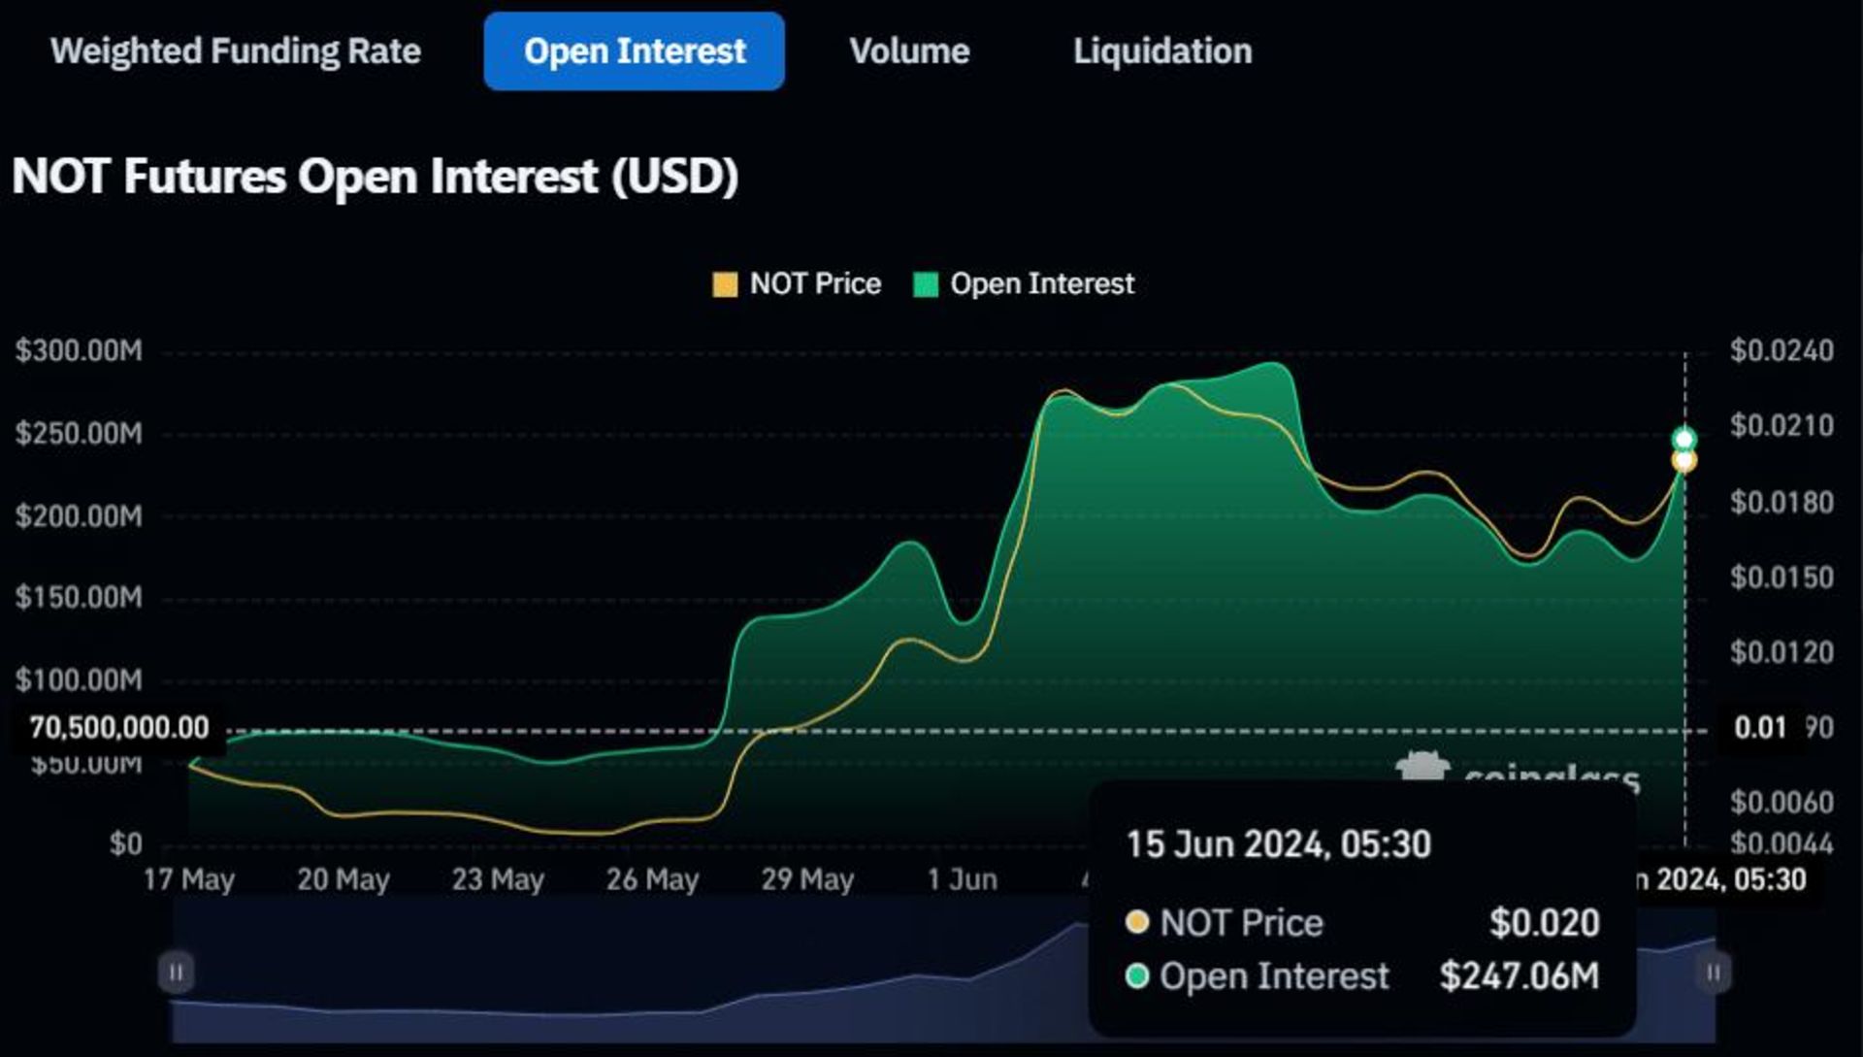Click the green Open Interest legend square

924,283
